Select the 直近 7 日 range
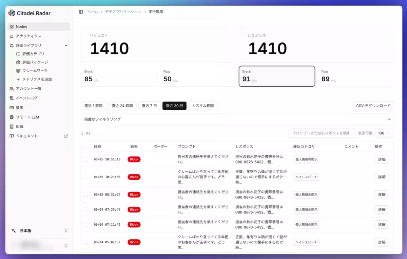This screenshot has width=407, height=259. pyautogui.click(x=149, y=106)
